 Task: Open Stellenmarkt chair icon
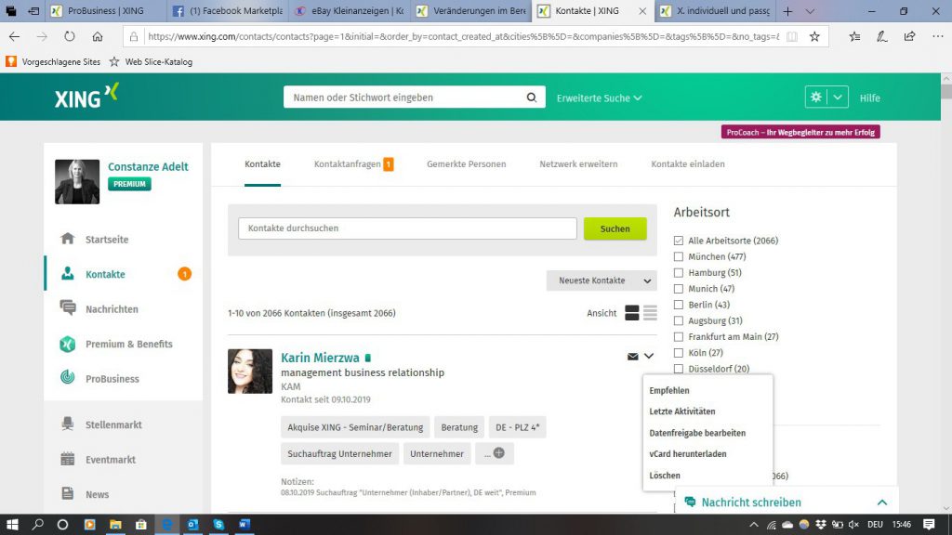67,424
